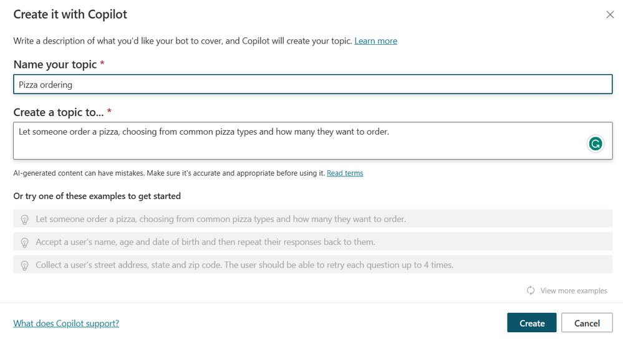Click the Name your topic label
Screen dimensions: 623x341
(x=55, y=65)
